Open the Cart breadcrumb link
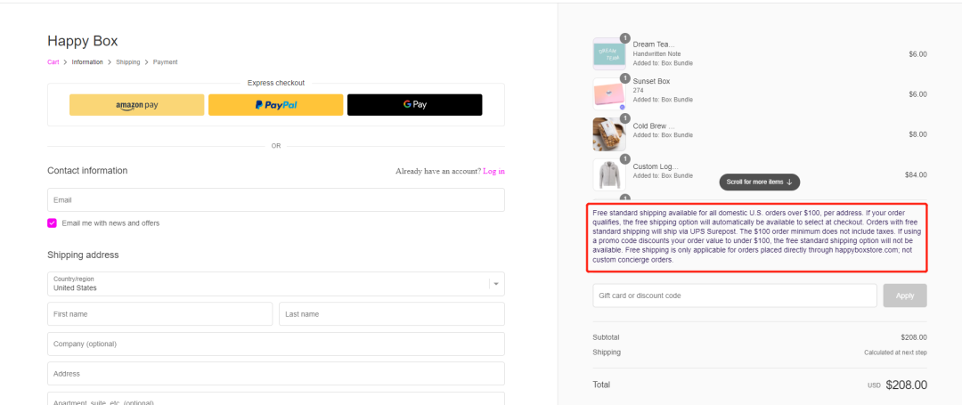962x405 pixels. click(x=53, y=62)
